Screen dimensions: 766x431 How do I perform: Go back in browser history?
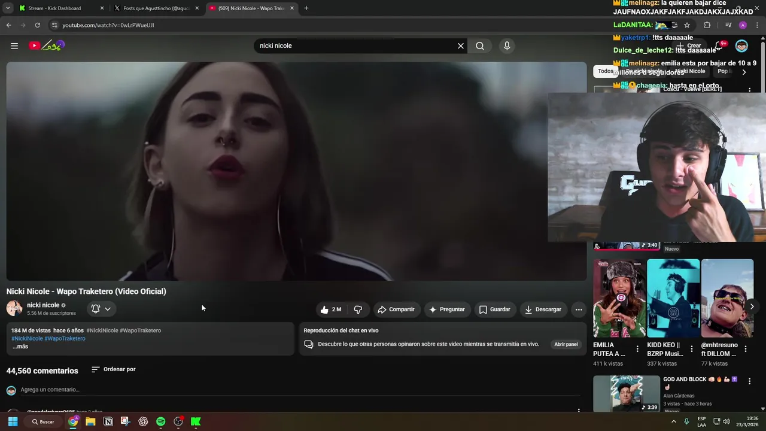tap(8, 25)
